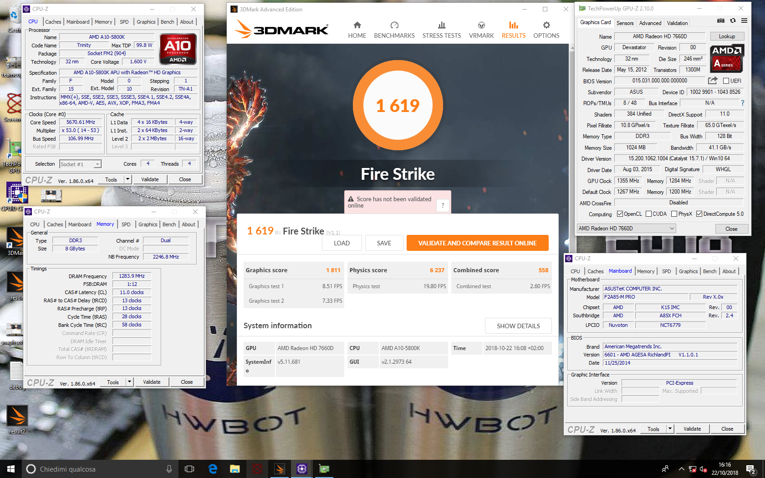Click the volume icon in system tray
The width and height of the screenshot is (765, 478).
pyautogui.click(x=703, y=469)
